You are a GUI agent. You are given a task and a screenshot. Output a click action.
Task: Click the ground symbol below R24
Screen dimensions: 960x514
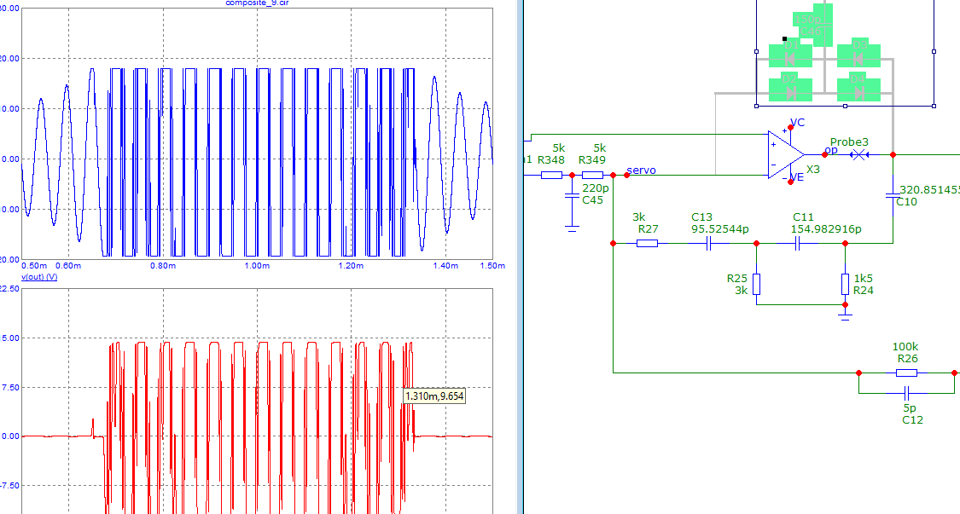coord(845,317)
